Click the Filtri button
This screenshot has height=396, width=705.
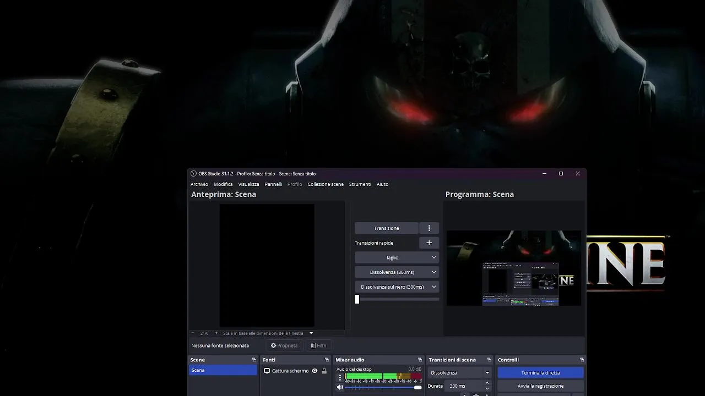(x=318, y=345)
